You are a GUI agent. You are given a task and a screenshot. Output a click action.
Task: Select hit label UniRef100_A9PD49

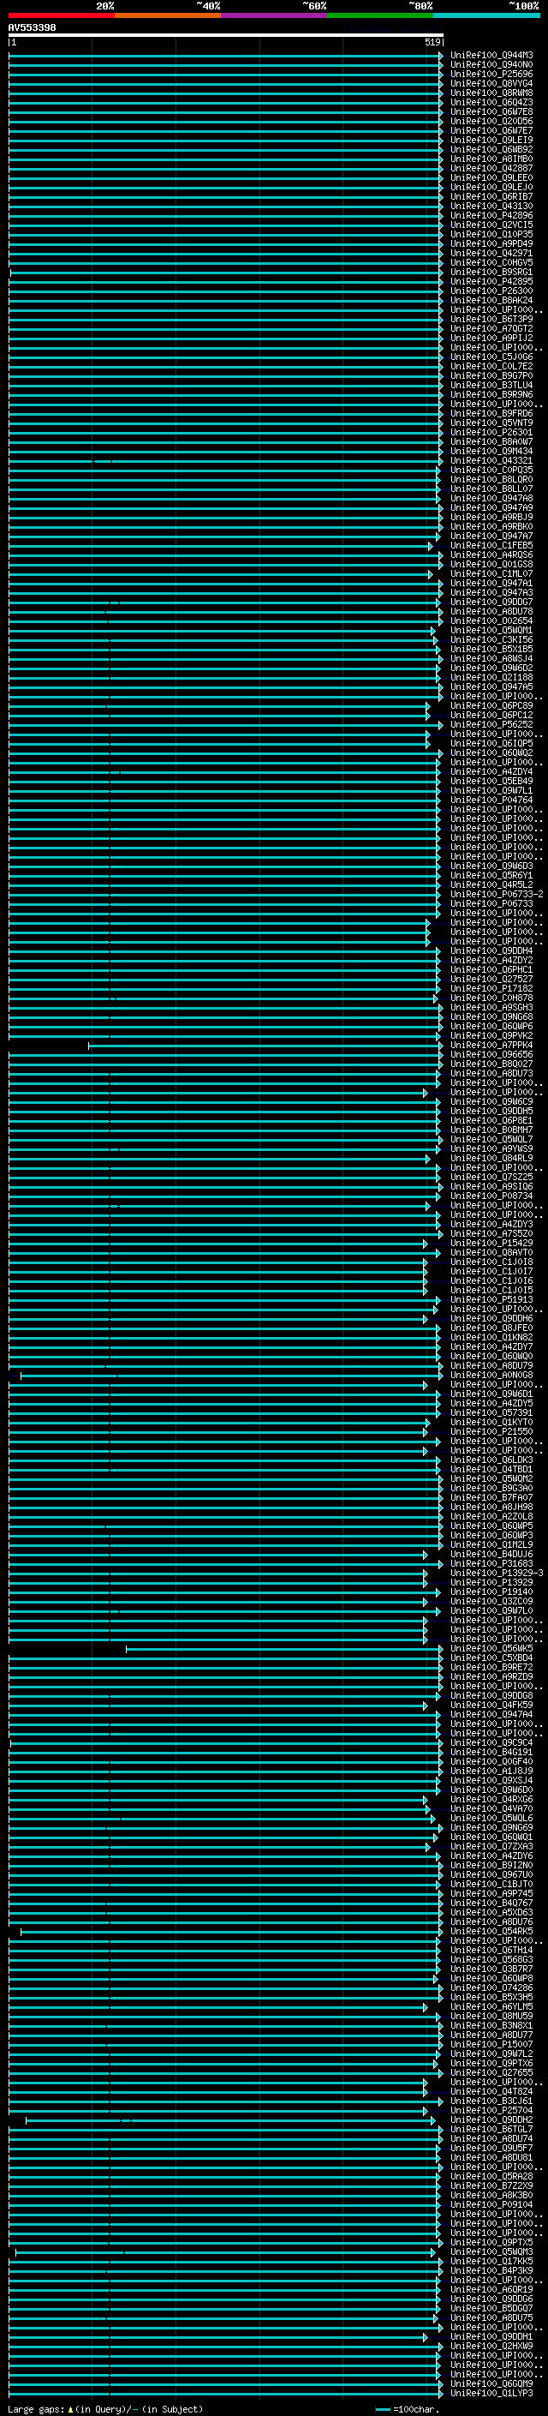click(491, 244)
